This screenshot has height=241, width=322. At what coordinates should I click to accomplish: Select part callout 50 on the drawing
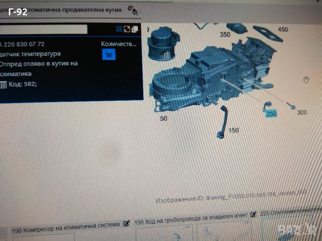(x=163, y=118)
